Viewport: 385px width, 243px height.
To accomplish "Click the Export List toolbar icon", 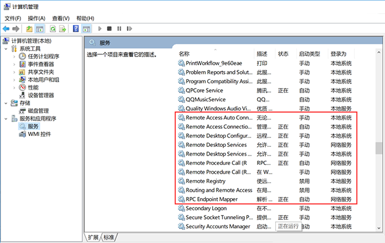I will click(63, 29).
